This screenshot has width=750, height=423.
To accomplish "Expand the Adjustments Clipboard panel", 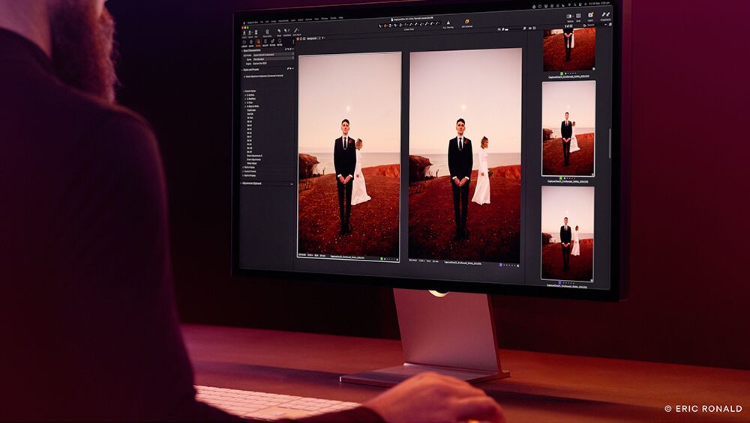I will pos(243,183).
